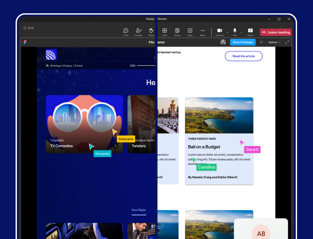Show the People participants list
The width and height of the screenshot is (313, 239).
(138, 32)
